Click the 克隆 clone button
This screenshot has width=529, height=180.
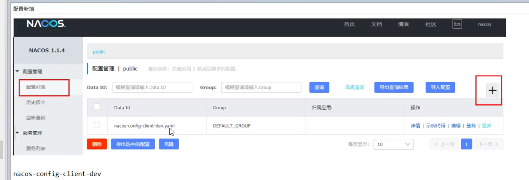click(169, 144)
